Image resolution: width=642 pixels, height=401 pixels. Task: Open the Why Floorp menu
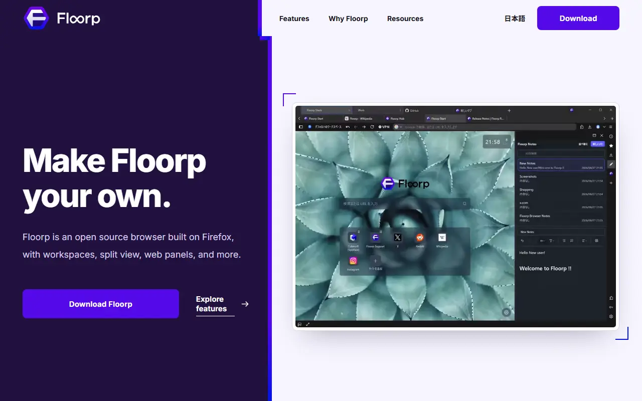348,19
